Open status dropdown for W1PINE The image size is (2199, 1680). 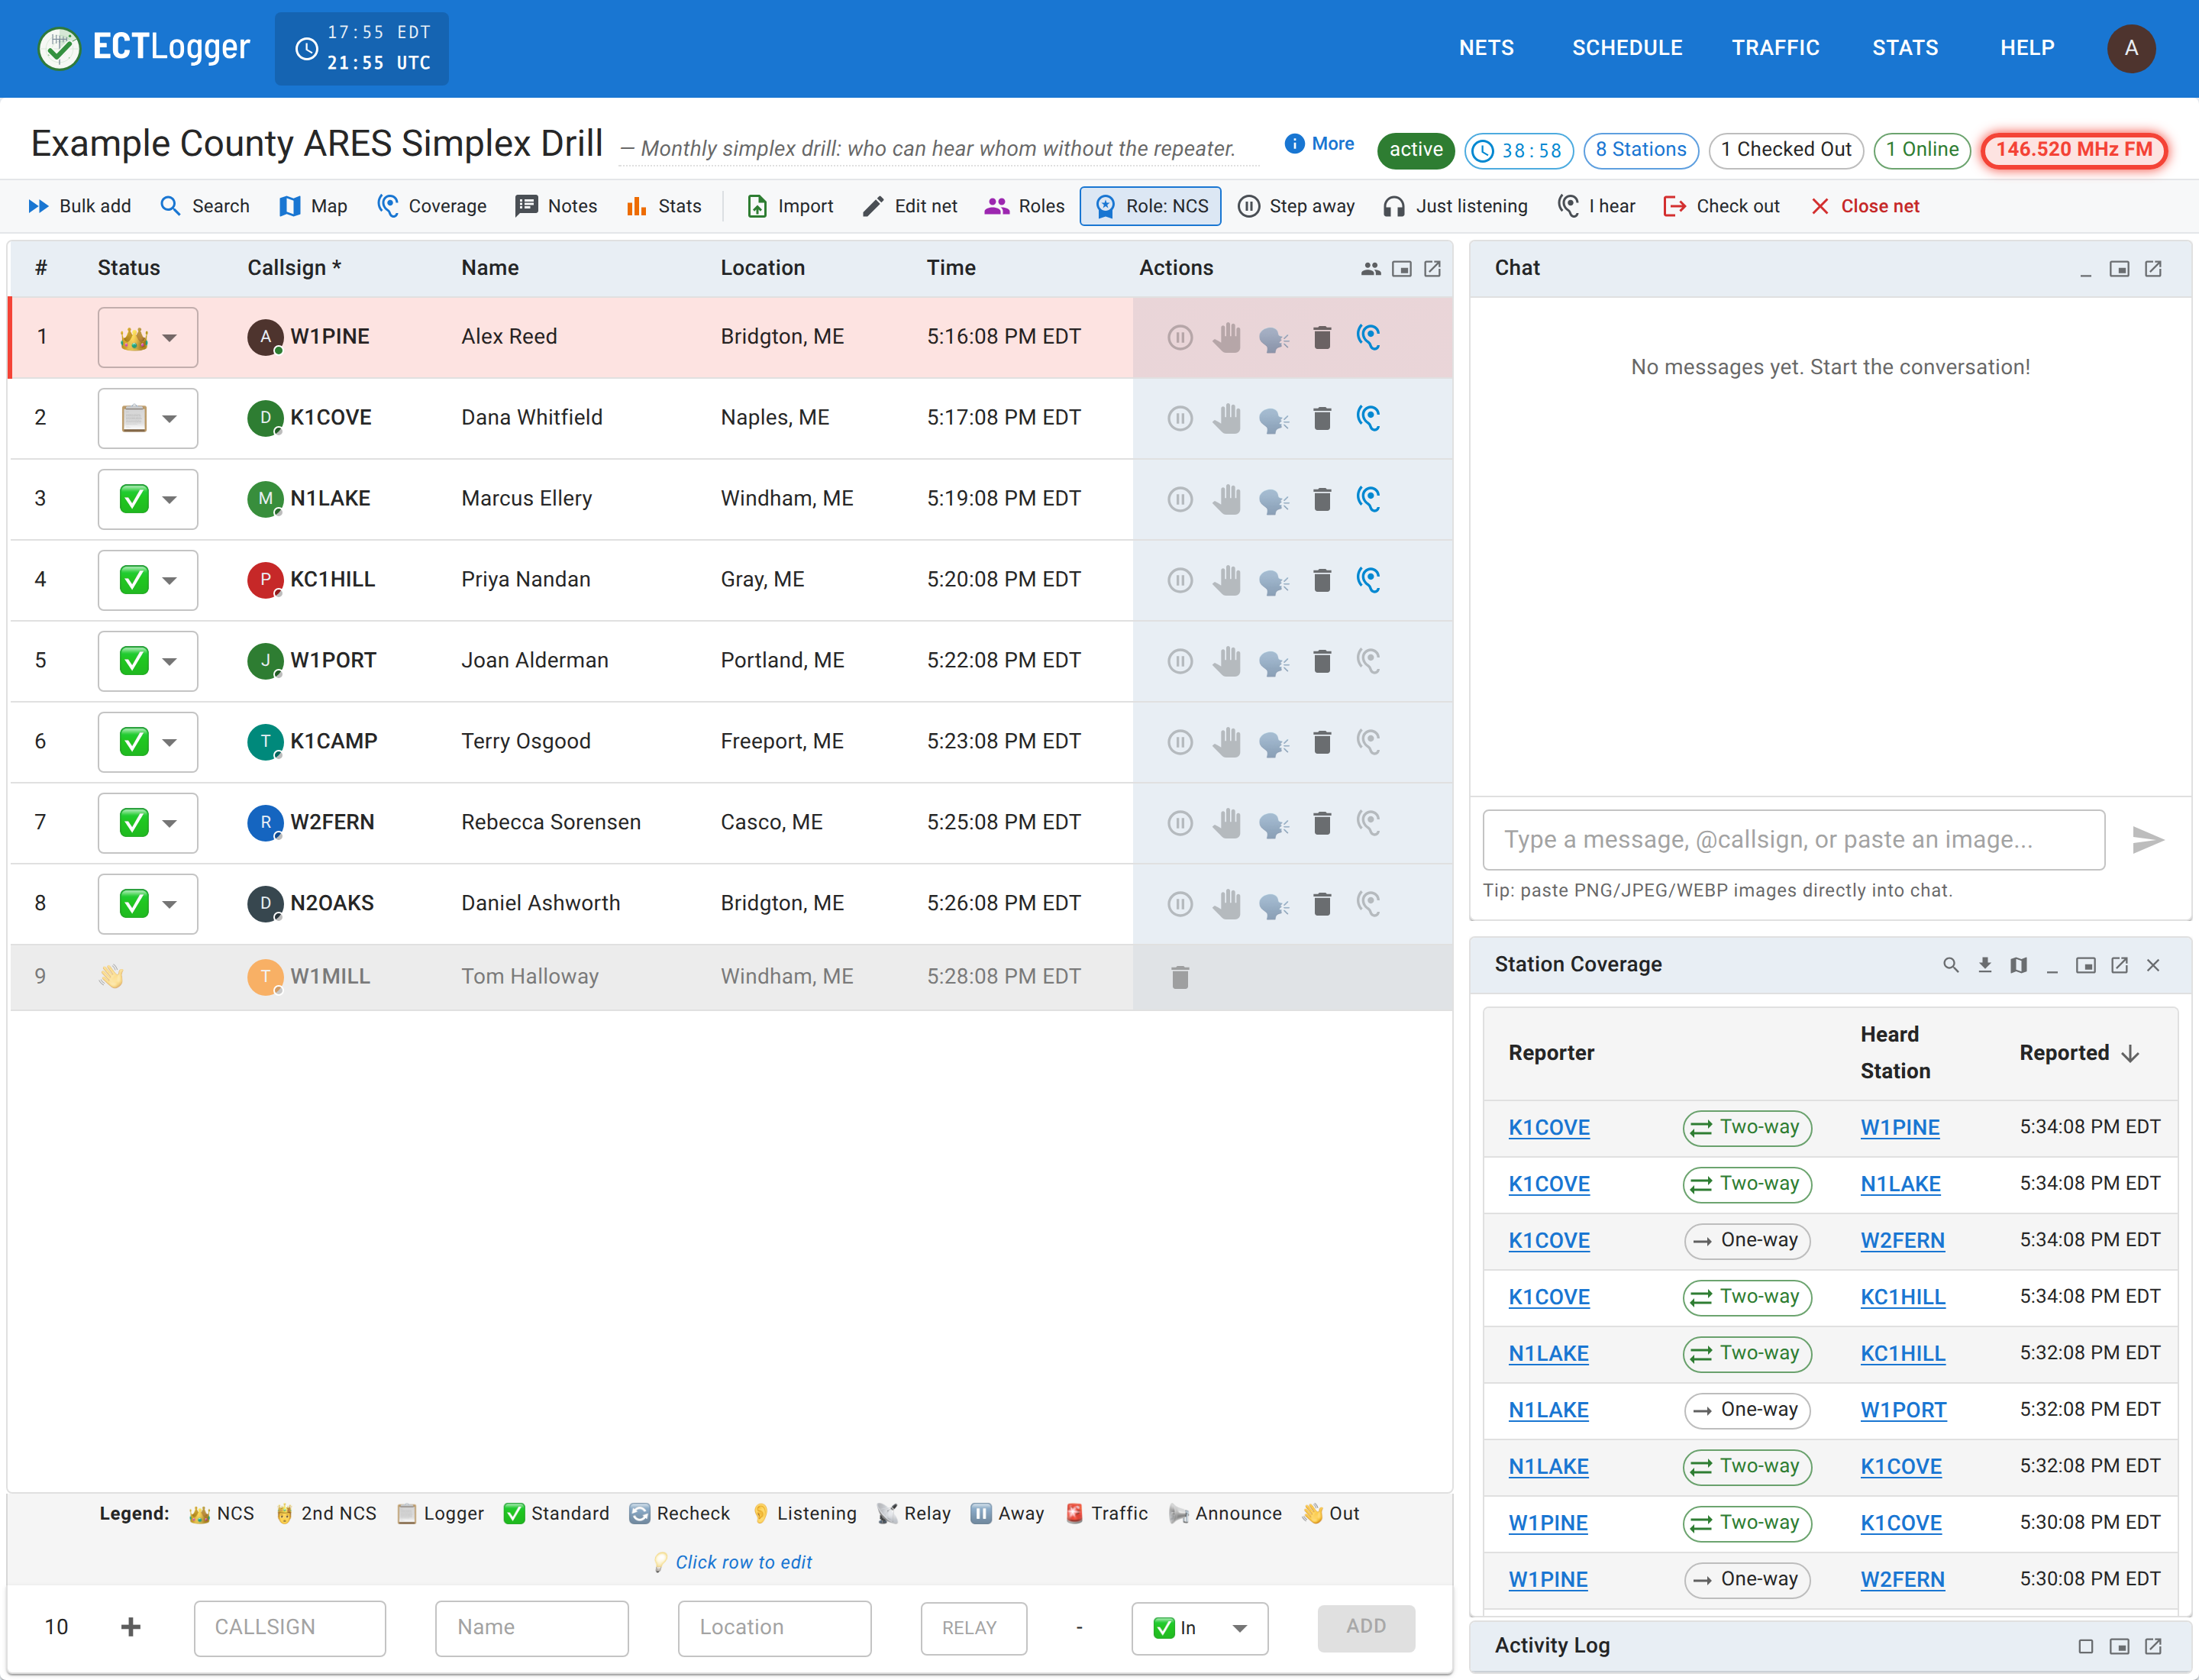(148, 337)
